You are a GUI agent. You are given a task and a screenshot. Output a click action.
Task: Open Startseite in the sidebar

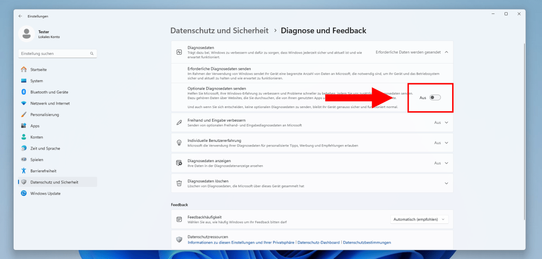click(57, 70)
